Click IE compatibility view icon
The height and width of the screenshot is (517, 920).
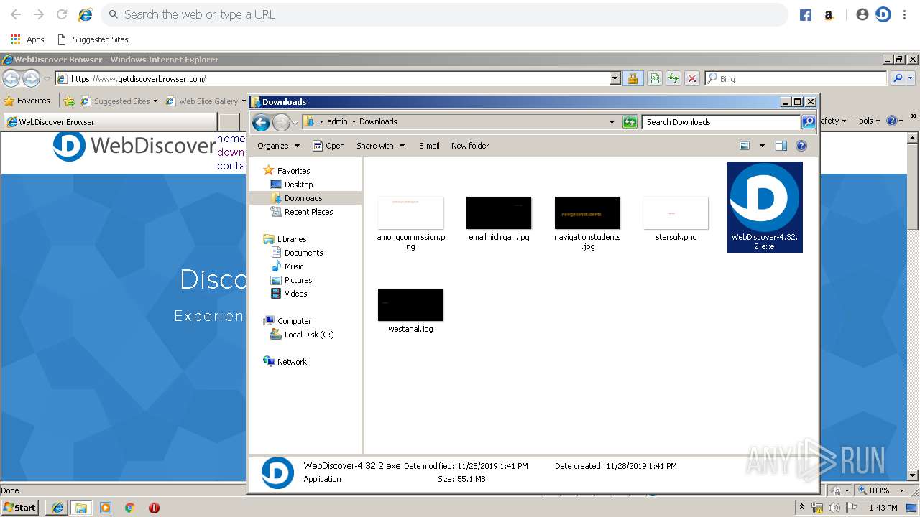pos(655,78)
